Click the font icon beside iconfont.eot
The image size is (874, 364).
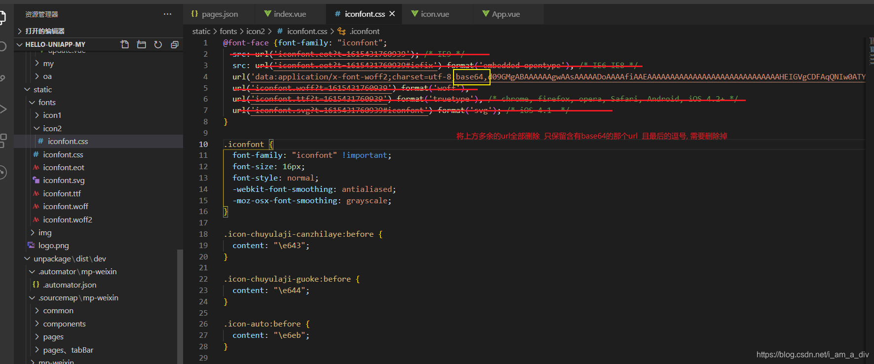36,167
